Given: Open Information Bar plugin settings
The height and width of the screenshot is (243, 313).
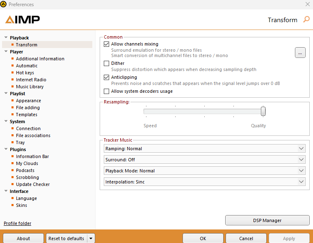Looking at the screenshot, I should pos(32,156).
